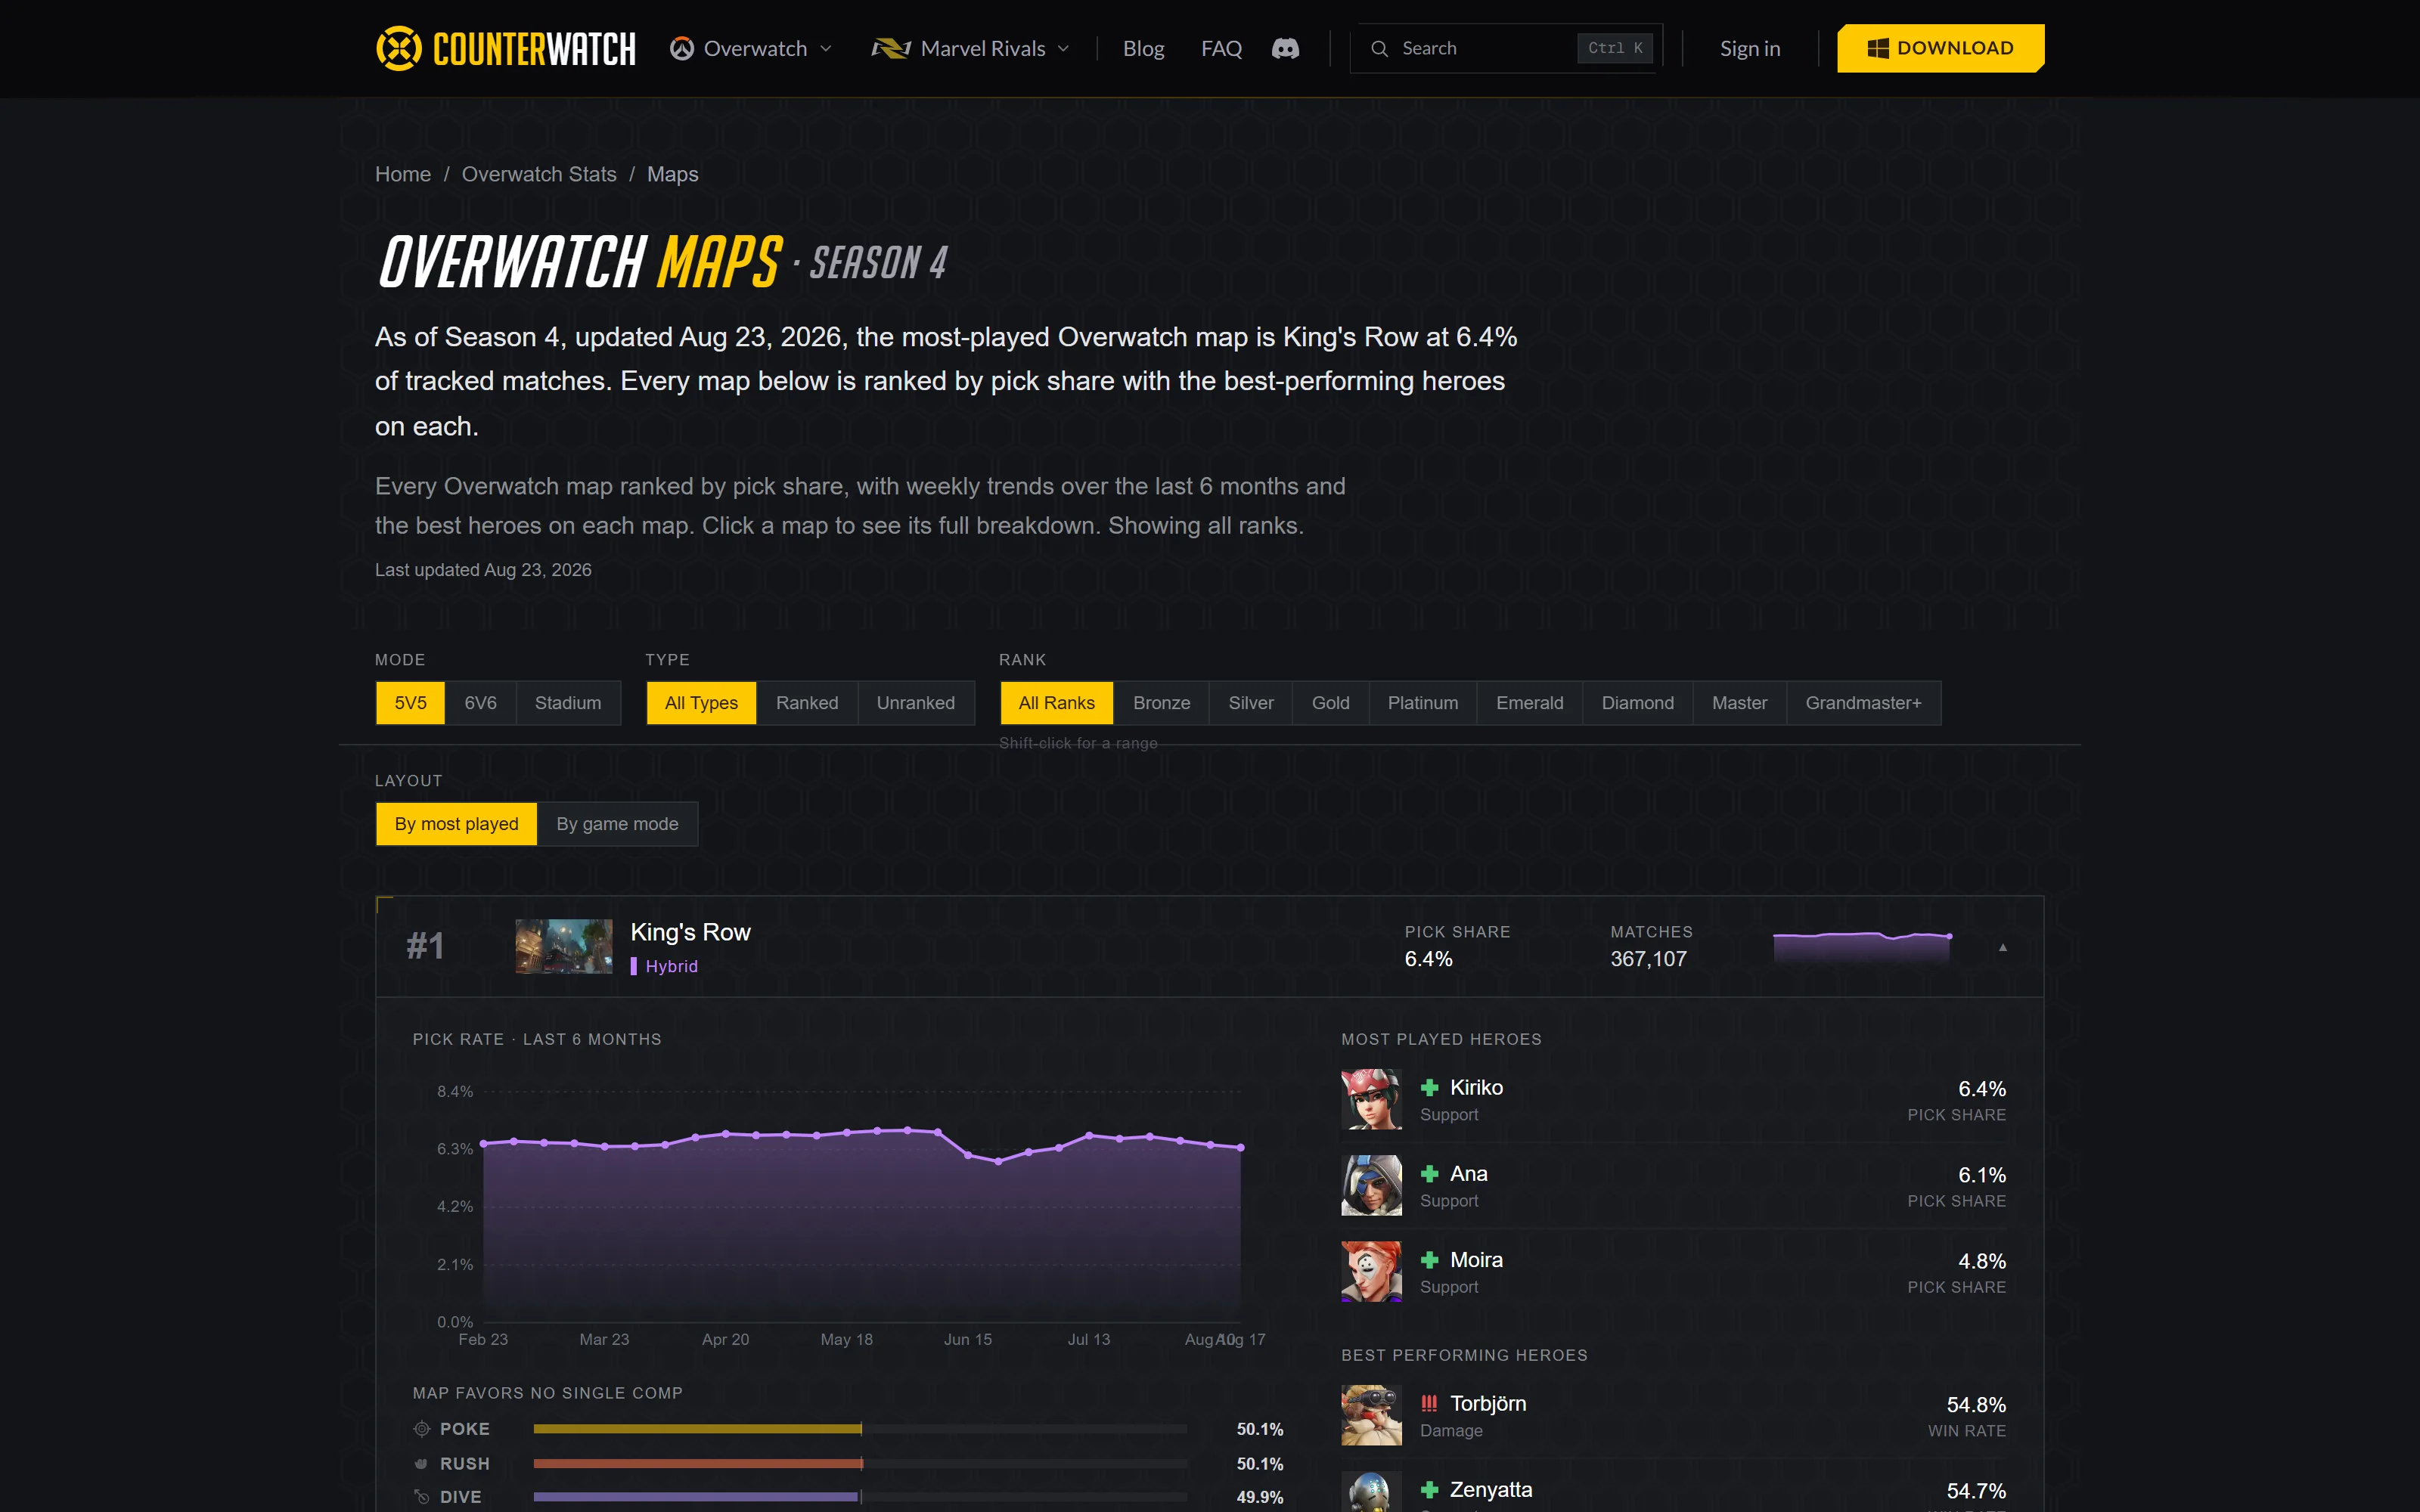Viewport: 2420px width, 1512px height.
Task: Open the Discord icon link
Action: [x=1285, y=48]
